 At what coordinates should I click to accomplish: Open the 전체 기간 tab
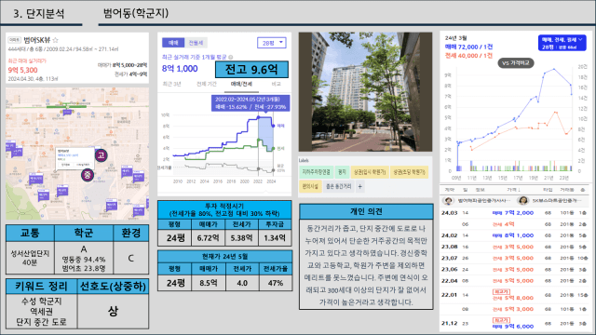pyautogui.click(x=207, y=84)
